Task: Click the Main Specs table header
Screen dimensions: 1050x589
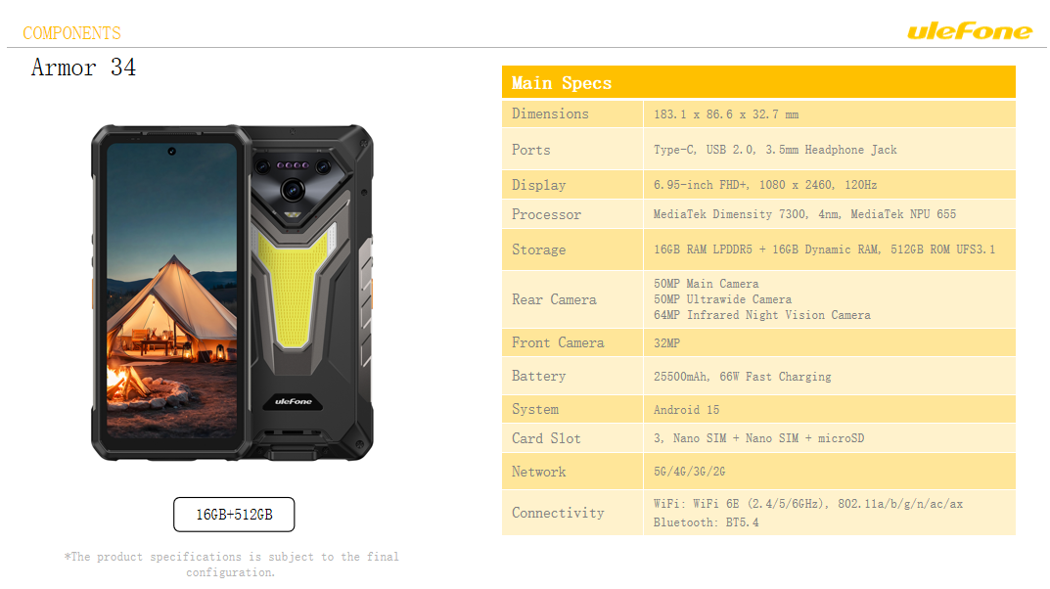Action: coord(758,82)
